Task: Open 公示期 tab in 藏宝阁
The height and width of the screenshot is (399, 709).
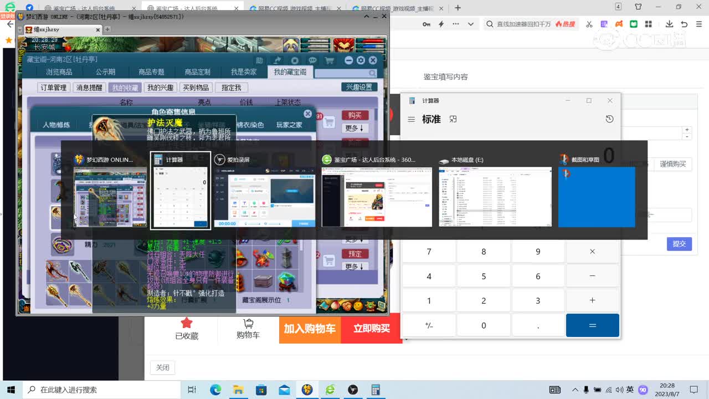Action: click(105, 72)
